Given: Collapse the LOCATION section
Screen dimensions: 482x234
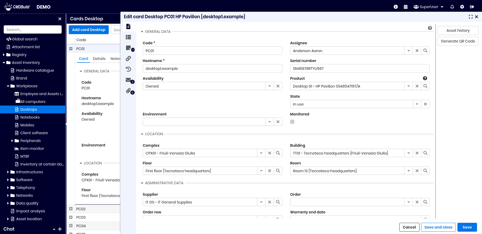Looking at the screenshot, I should (x=142, y=134).
